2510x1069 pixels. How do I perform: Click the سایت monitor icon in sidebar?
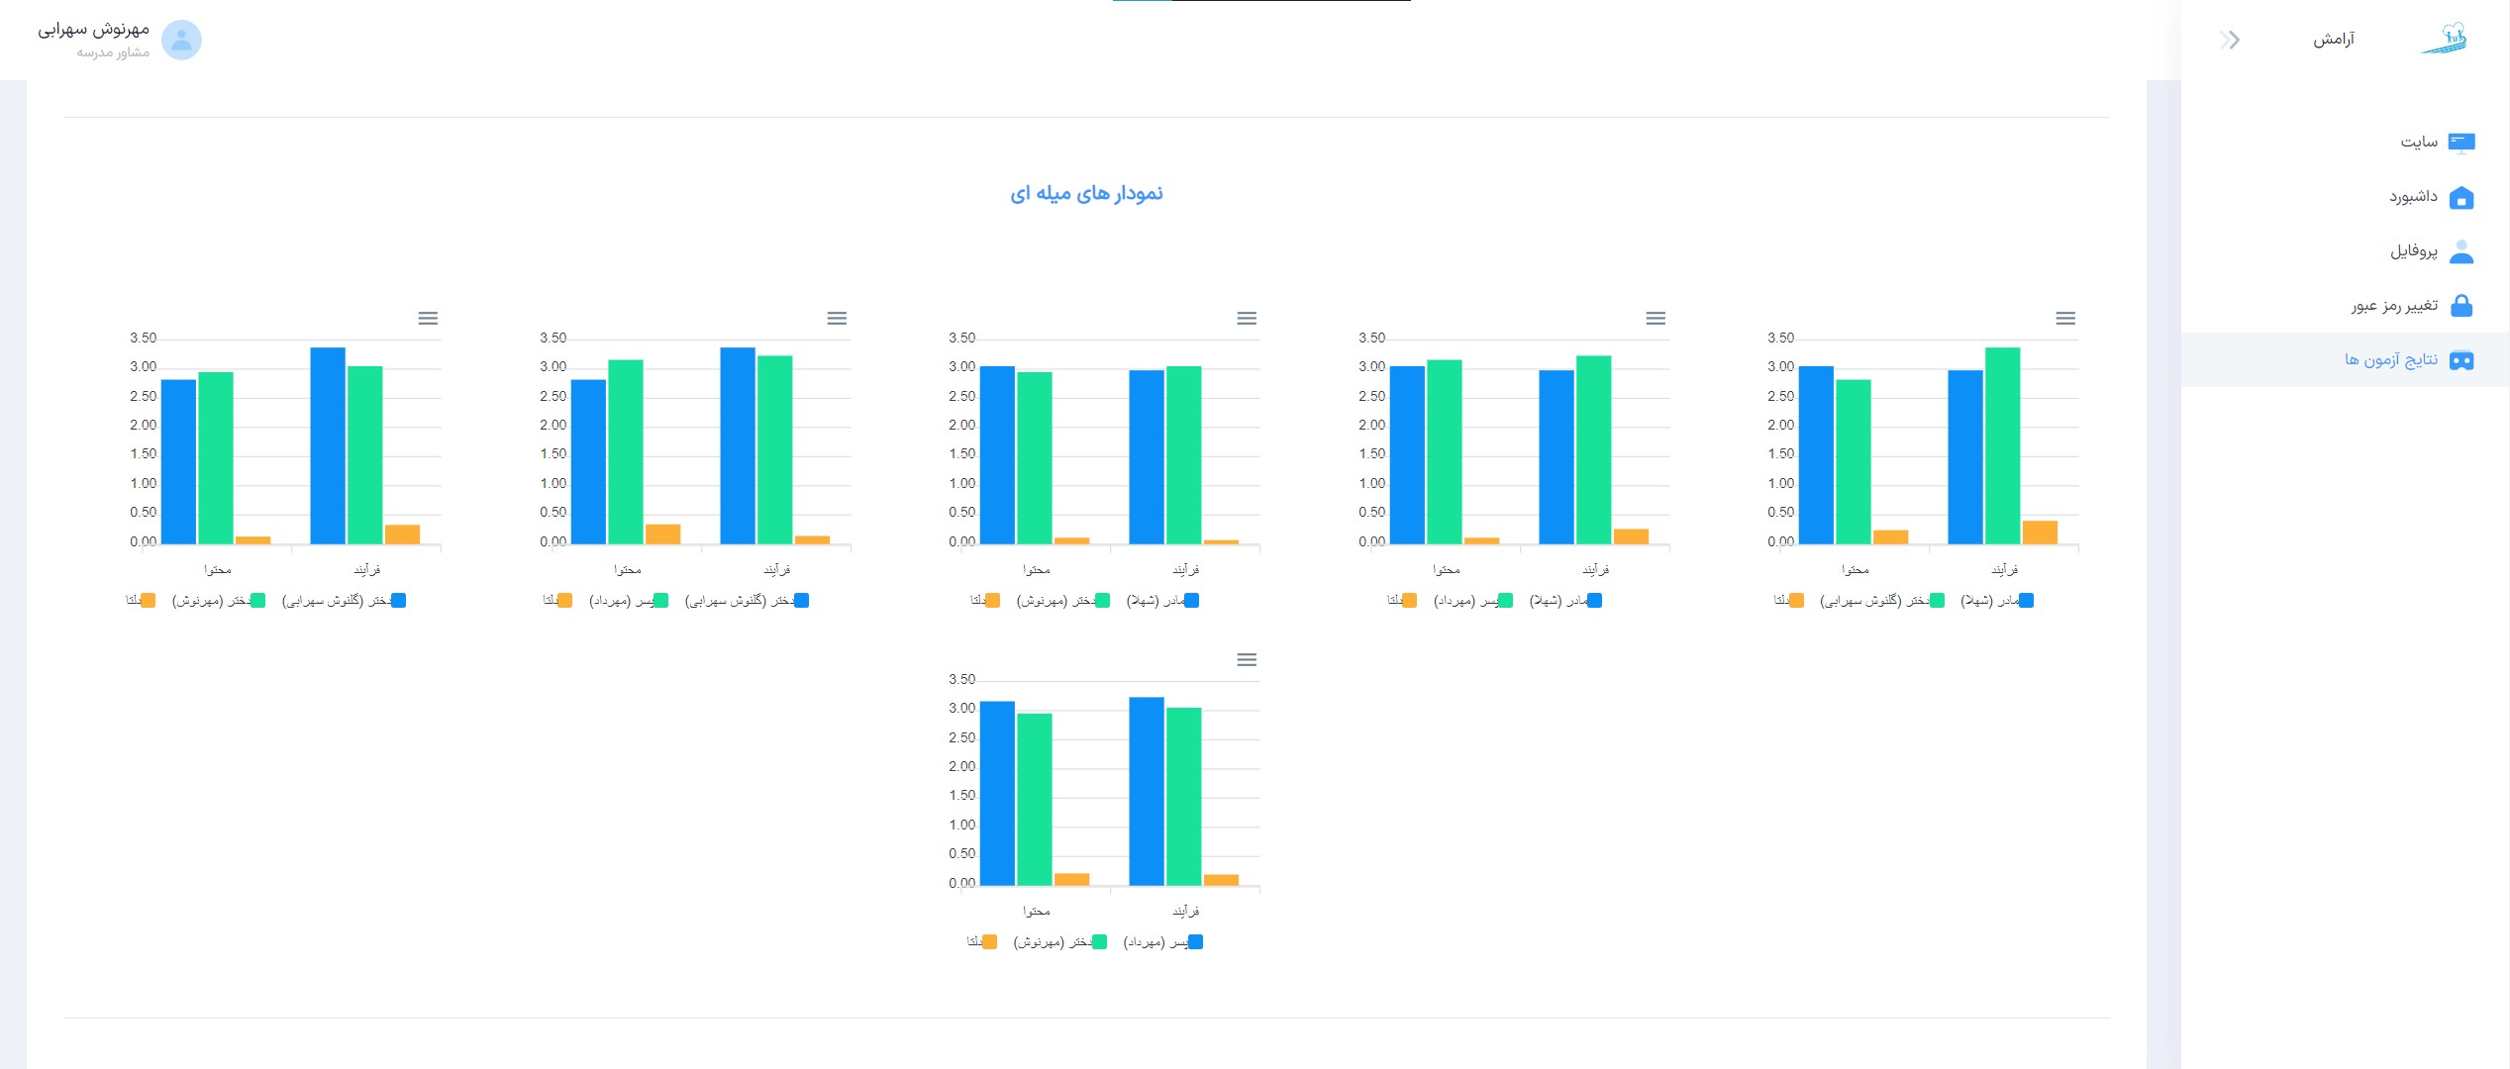[x=2461, y=143]
